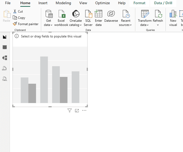Open the Insert ribbon tab

pyautogui.click(x=43, y=3)
